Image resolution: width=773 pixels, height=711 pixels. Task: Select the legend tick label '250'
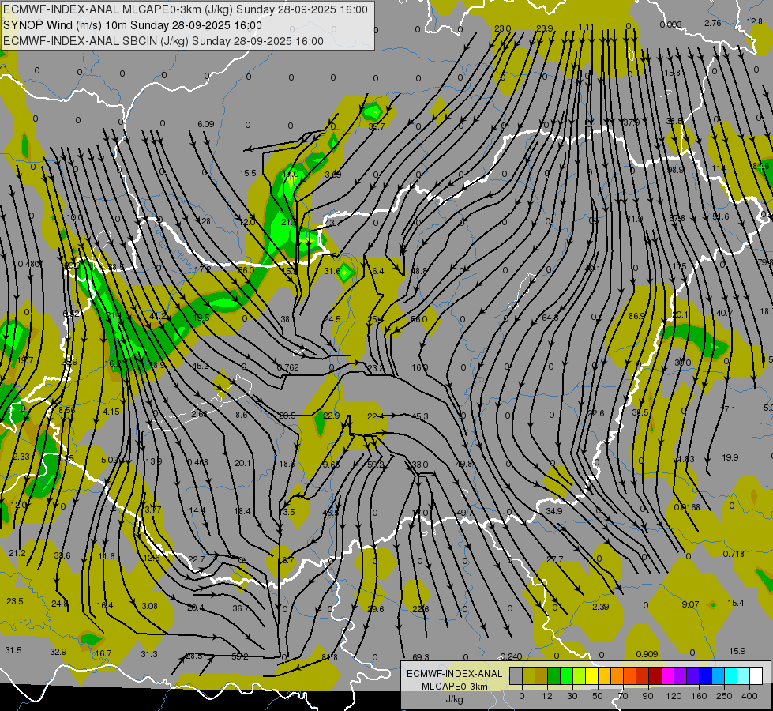724,696
